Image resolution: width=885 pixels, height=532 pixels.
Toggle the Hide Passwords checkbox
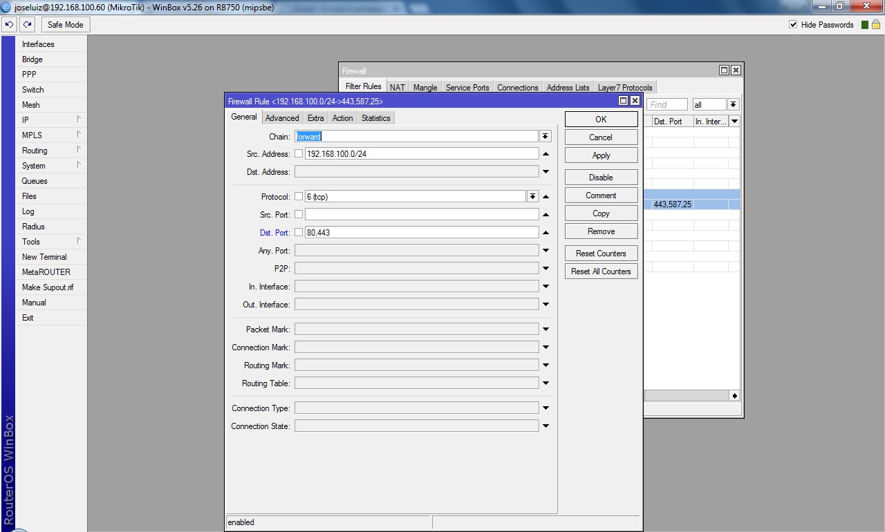click(793, 25)
